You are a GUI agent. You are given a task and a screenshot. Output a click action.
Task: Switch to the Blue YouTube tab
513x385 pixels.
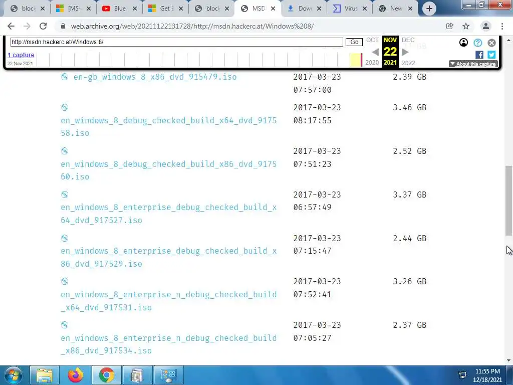(120, 9)
